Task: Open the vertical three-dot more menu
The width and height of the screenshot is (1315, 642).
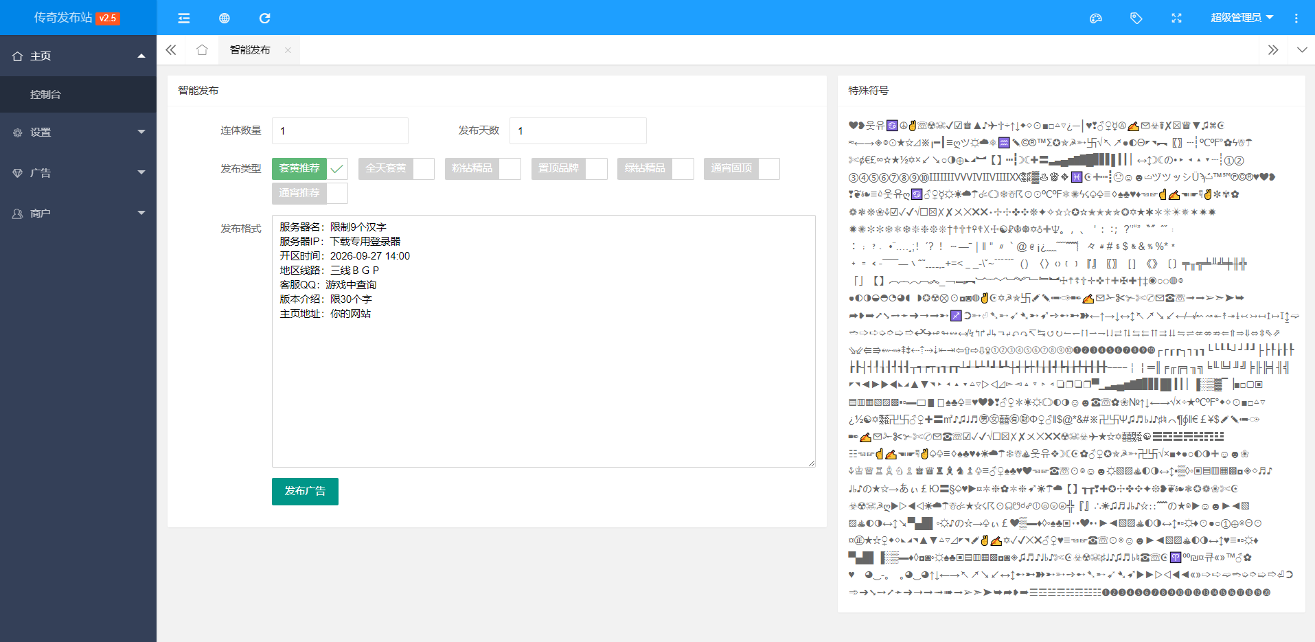Action: tap(1296, 18)
